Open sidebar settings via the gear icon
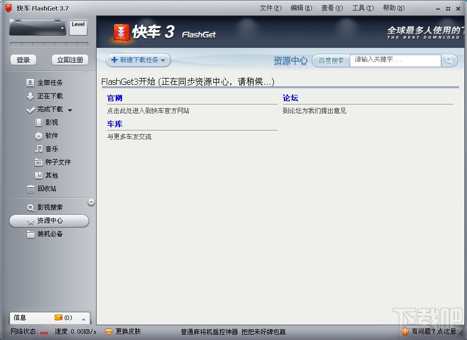This screenshot has height=340, width=467. [91, 203]
